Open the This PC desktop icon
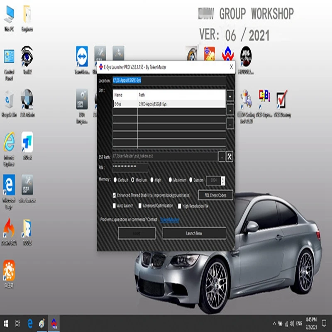Image resolution: width=332 pixels, height=332 pixels. (9, 18)
